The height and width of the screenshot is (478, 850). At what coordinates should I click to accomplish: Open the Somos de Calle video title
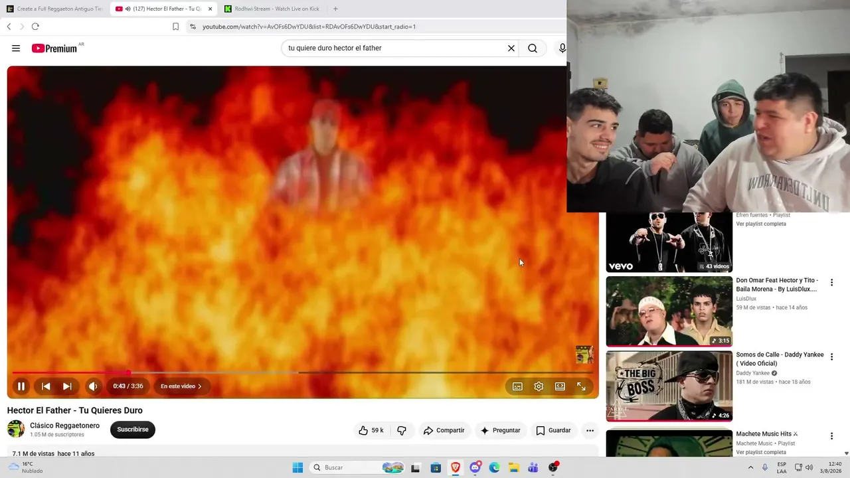click(780, 359)
